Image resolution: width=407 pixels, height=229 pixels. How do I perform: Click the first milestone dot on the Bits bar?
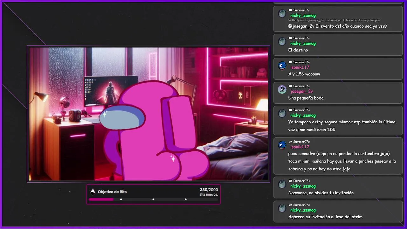pyautogui.click(x=121, y=199)
